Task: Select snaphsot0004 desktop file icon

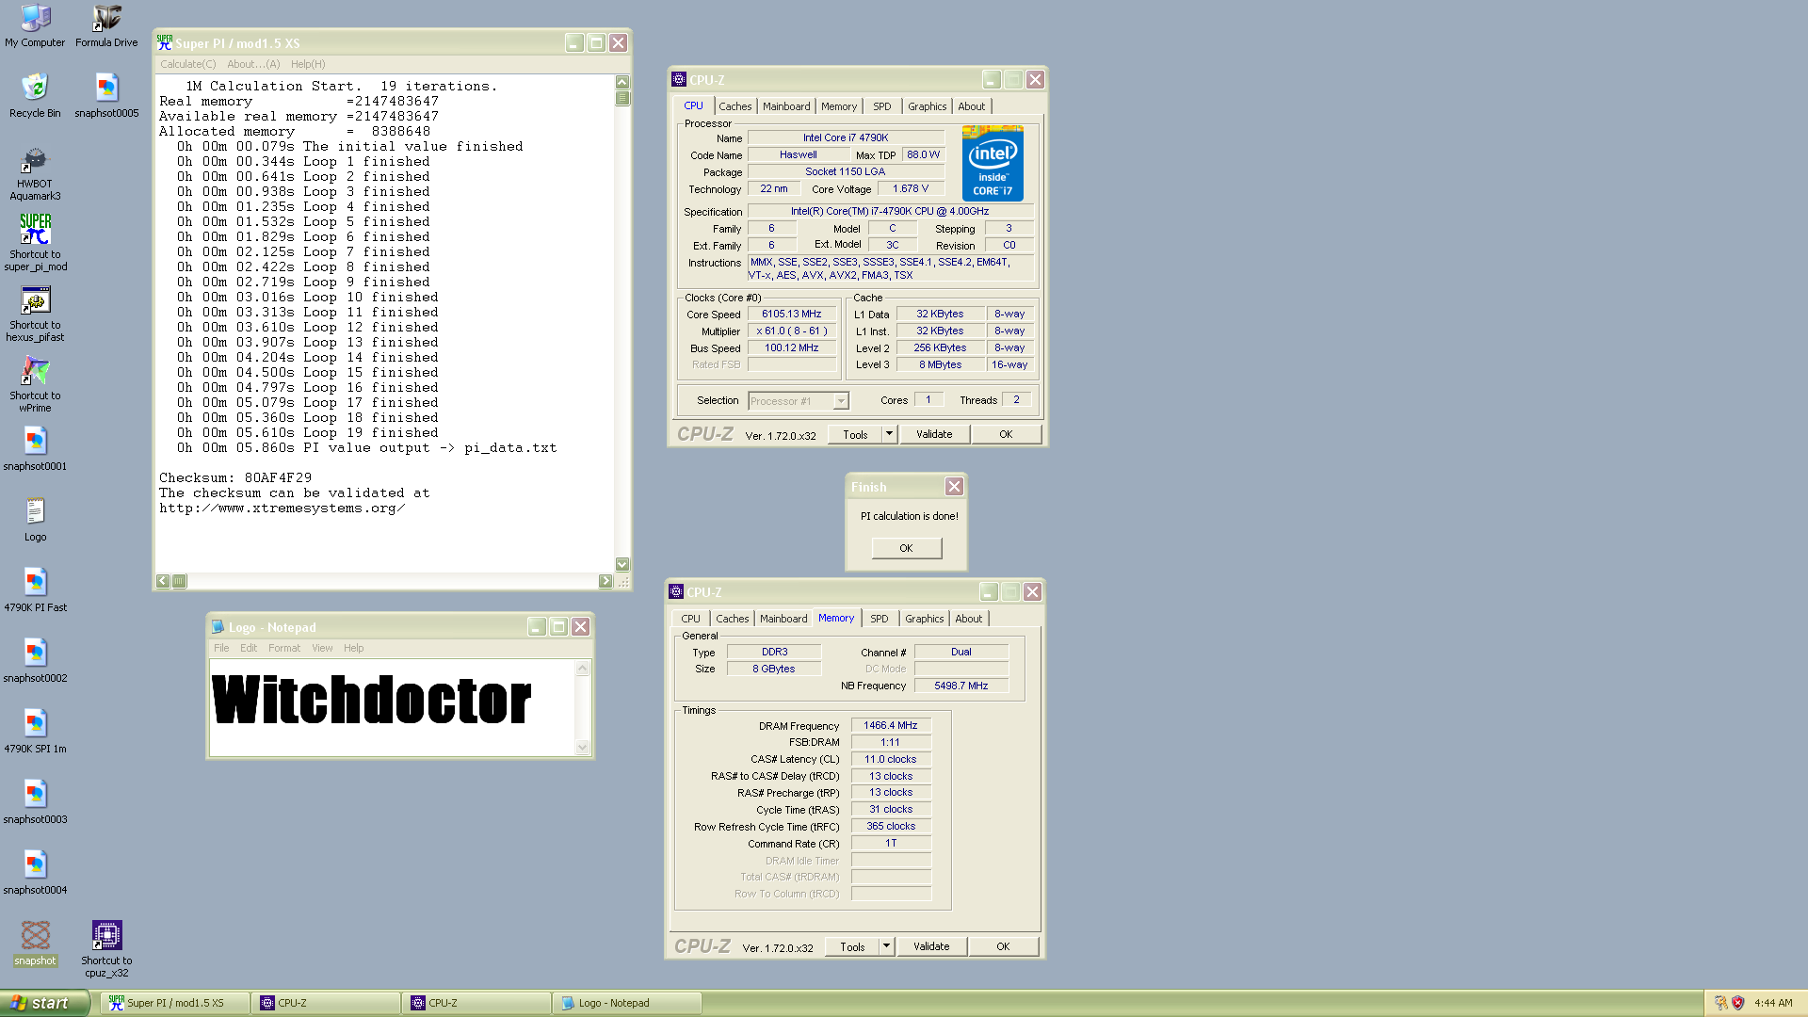Action: coord(35,872)
